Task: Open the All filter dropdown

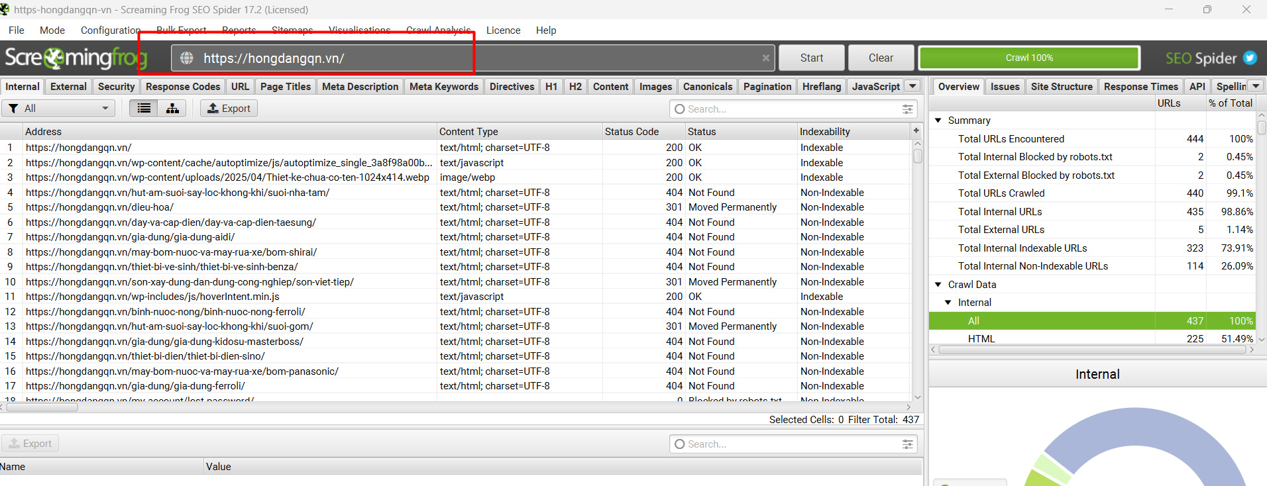Action: pos(58,108)
